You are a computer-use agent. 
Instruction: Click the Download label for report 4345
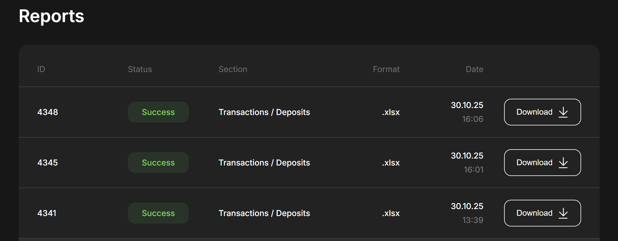pos(534,163)
